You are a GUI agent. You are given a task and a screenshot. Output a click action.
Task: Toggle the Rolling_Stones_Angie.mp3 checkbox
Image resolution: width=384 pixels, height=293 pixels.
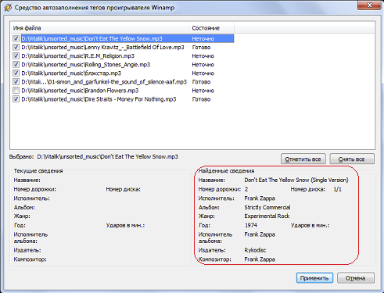tap(16, 64)
